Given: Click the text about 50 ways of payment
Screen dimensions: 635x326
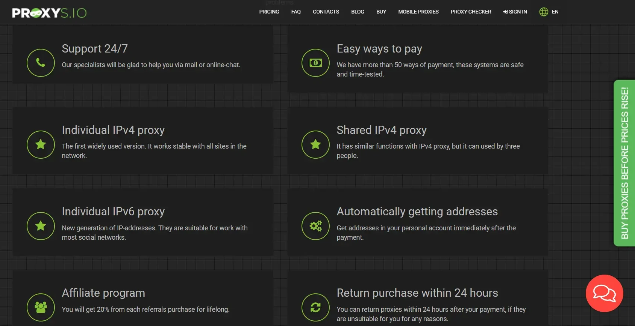Looking at the screenshot, I should [430, 69].
